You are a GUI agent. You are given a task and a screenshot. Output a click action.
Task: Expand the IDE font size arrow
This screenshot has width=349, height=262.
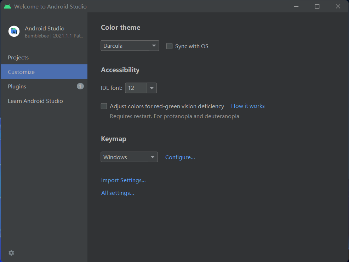(152, 88)
